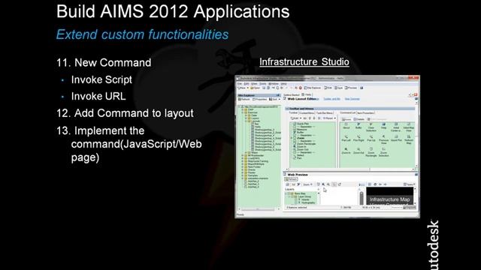Select the Command List tab
The image size is (481, 270).
click(348, 112)
